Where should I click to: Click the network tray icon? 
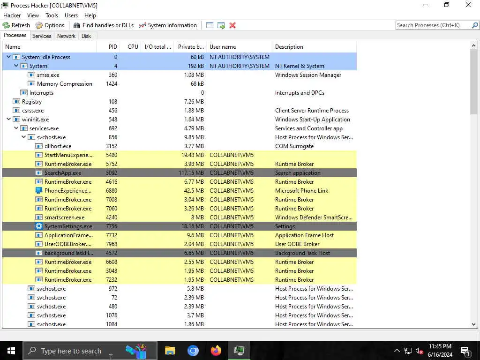coord(408,351)
